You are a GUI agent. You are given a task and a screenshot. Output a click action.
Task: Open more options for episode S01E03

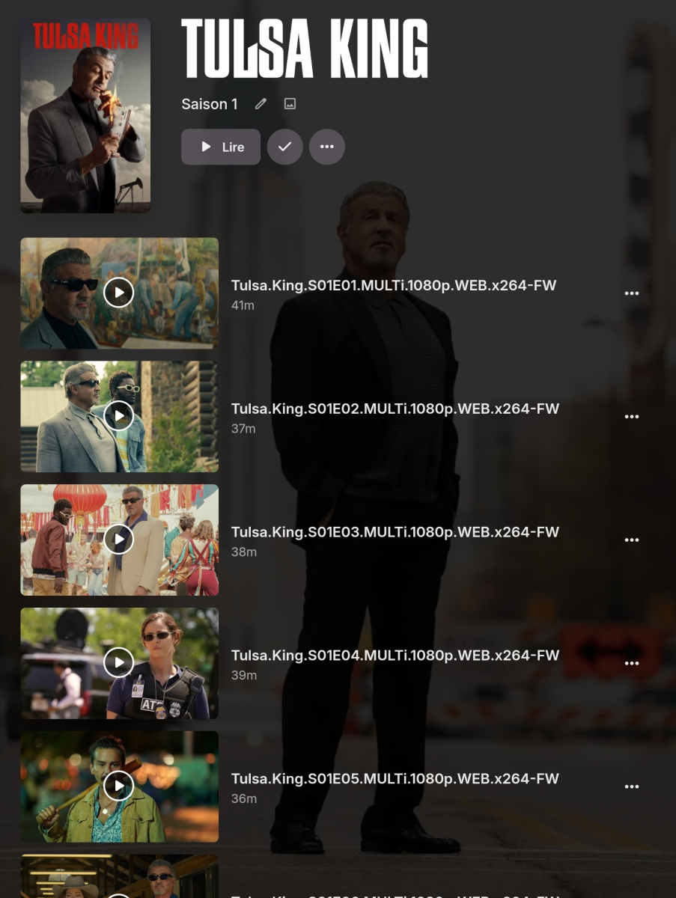(x=632, y=540)
